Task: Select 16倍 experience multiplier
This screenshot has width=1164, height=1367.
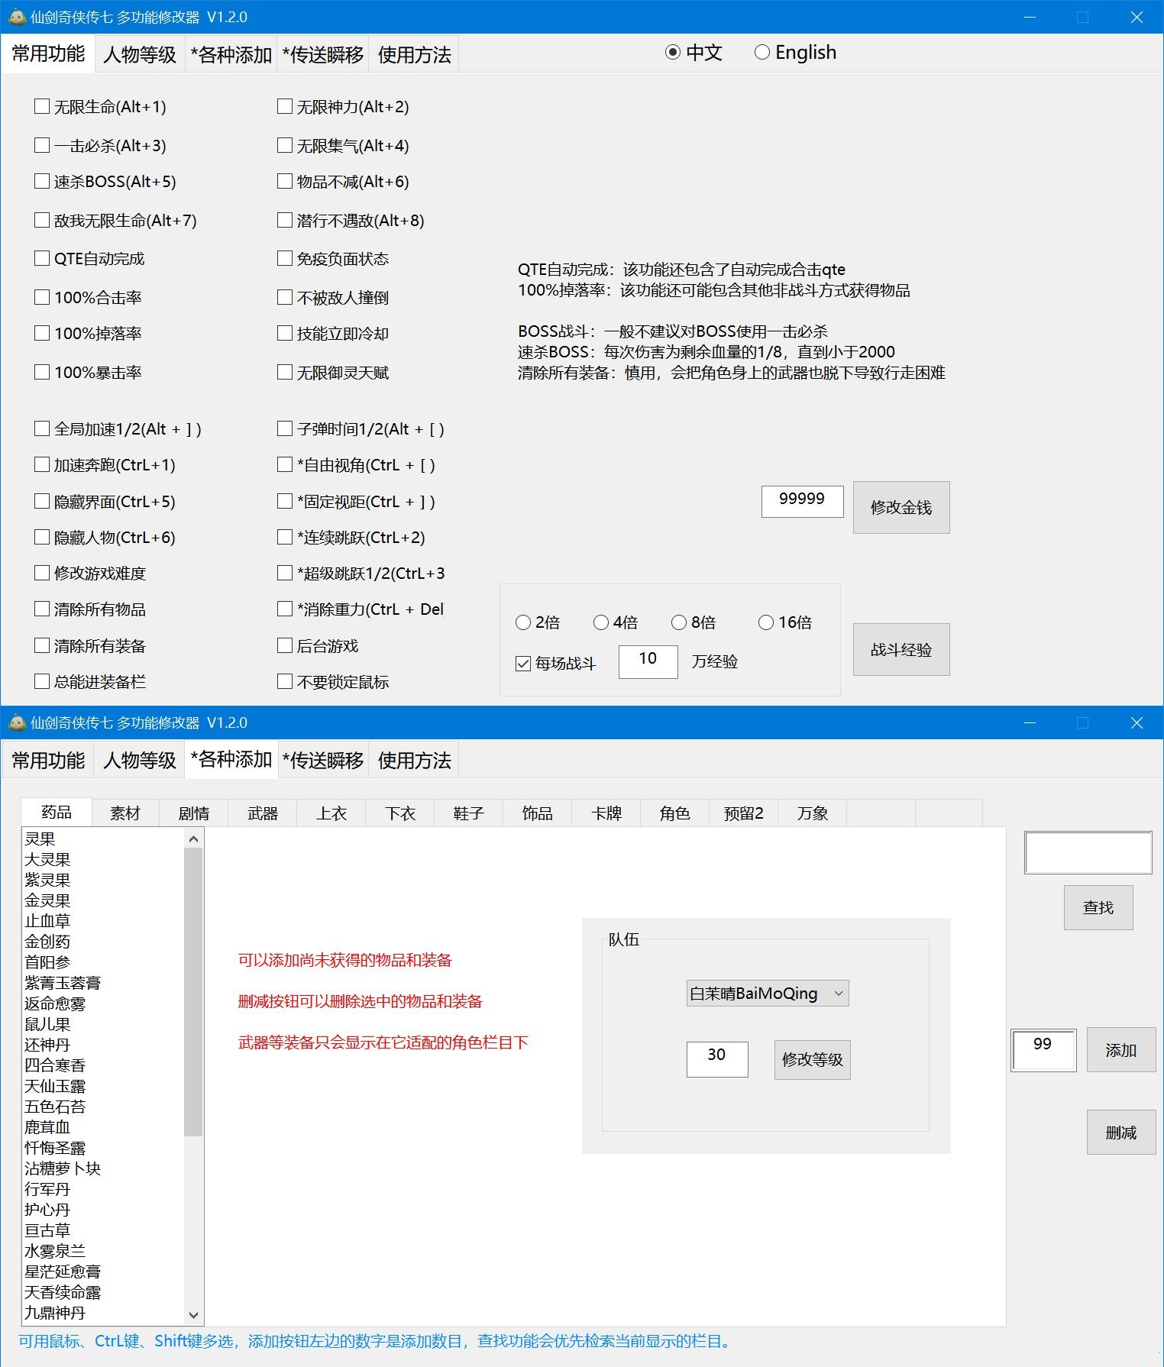Action: pos(766,622)
